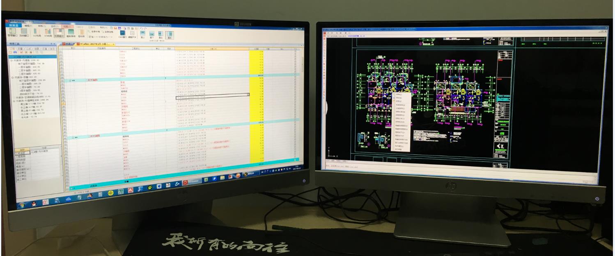Click the CAD窗口 ribbon icon
This screenshot has width=615, height=256.
tap(122, 34)
